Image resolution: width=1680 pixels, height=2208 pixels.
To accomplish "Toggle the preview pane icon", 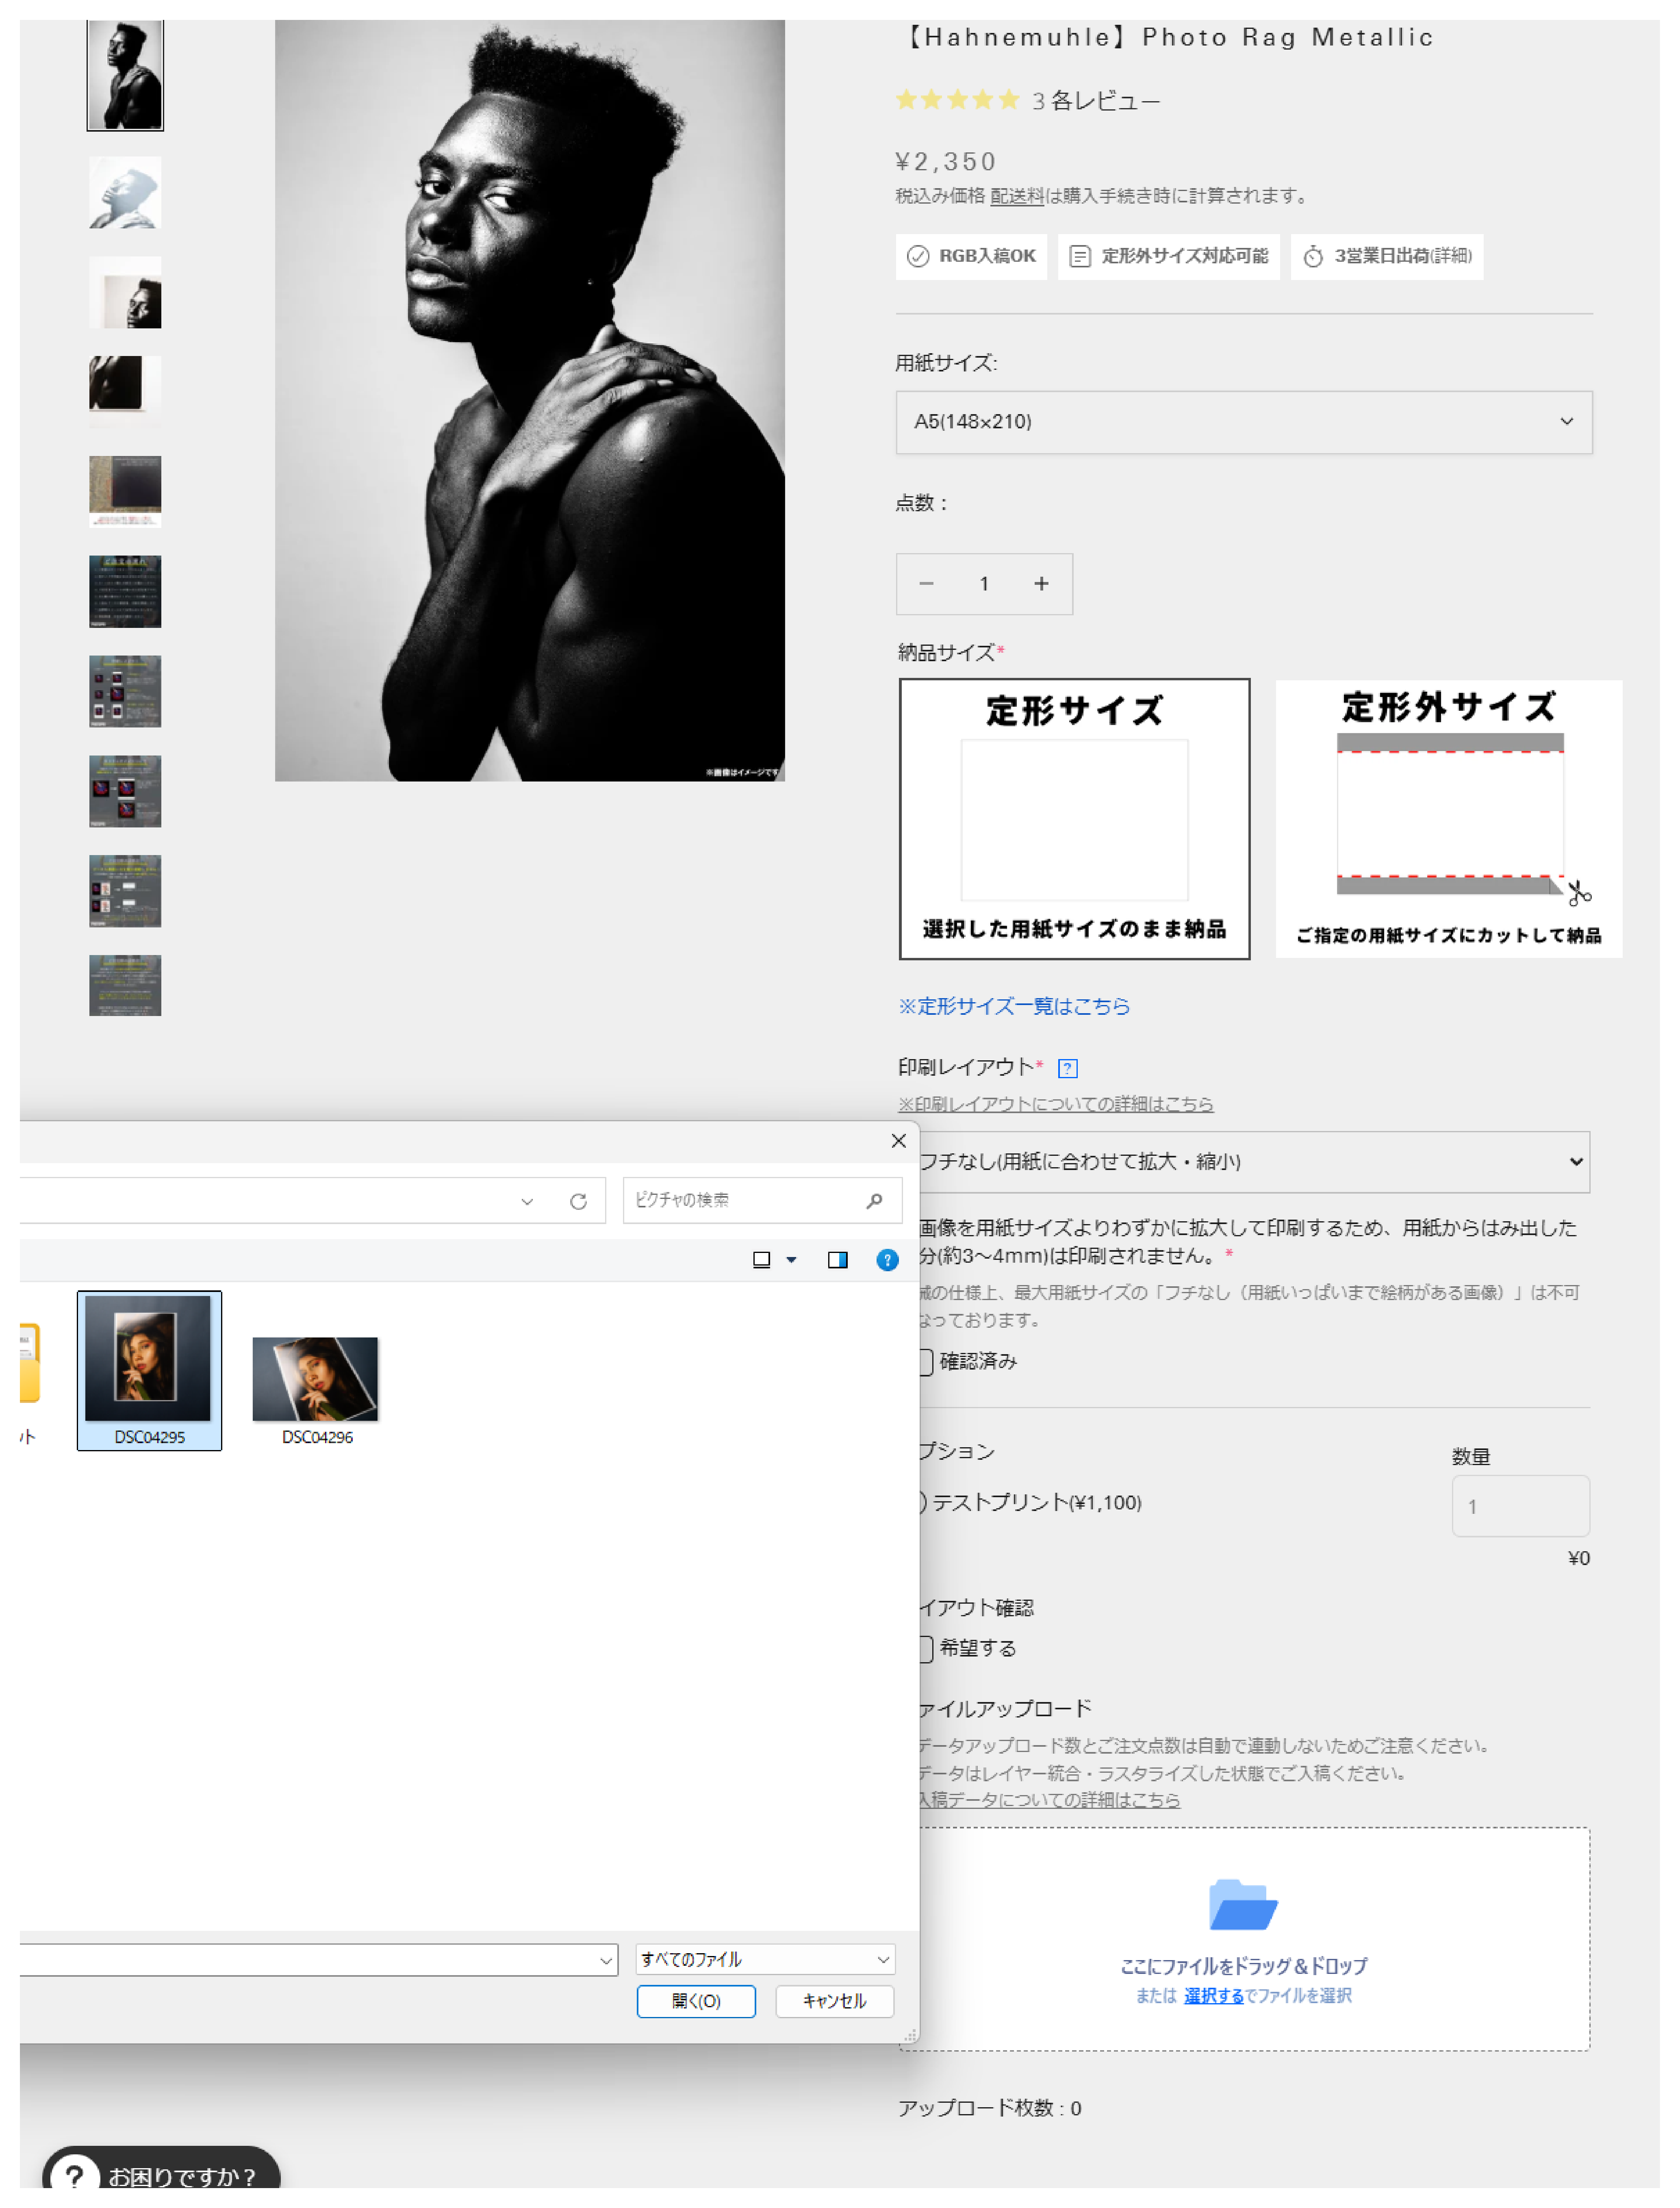I will 838,1260.
